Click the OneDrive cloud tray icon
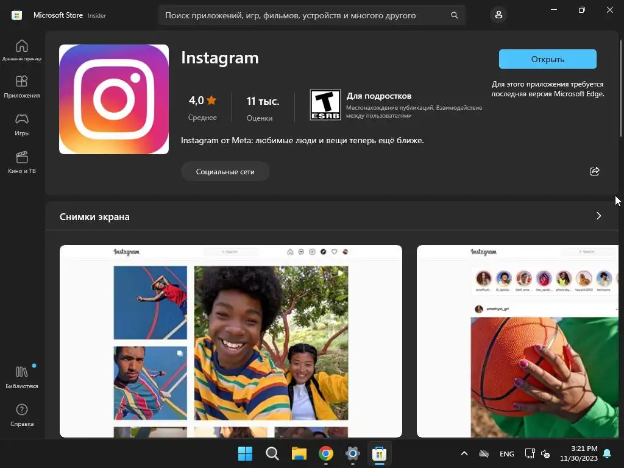 tap(484, 453)
